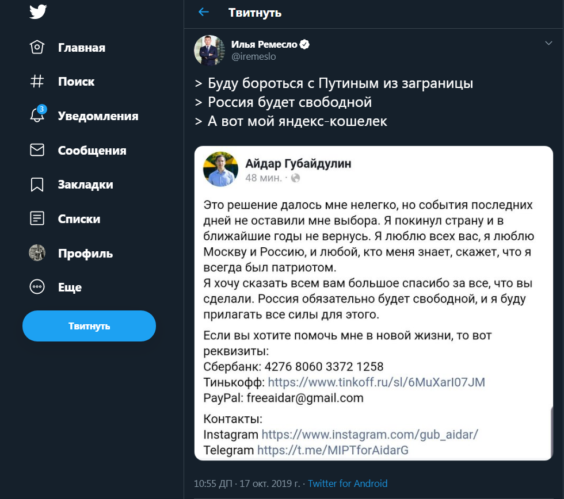Click the More ellipsis circle icon
This screenshot has height=499, width=564.
coord(37,287)
